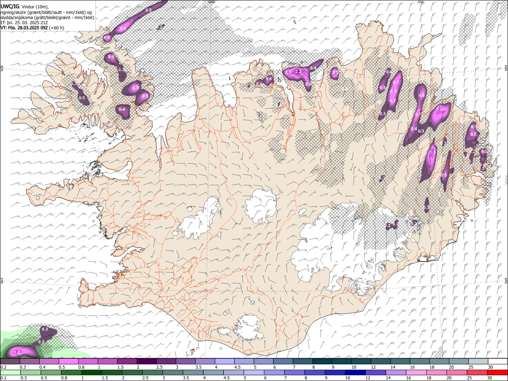508x381 pixels.
Task: Pick the 0.8 magenta swatch in the snow legend
Action: coord(88,362)
